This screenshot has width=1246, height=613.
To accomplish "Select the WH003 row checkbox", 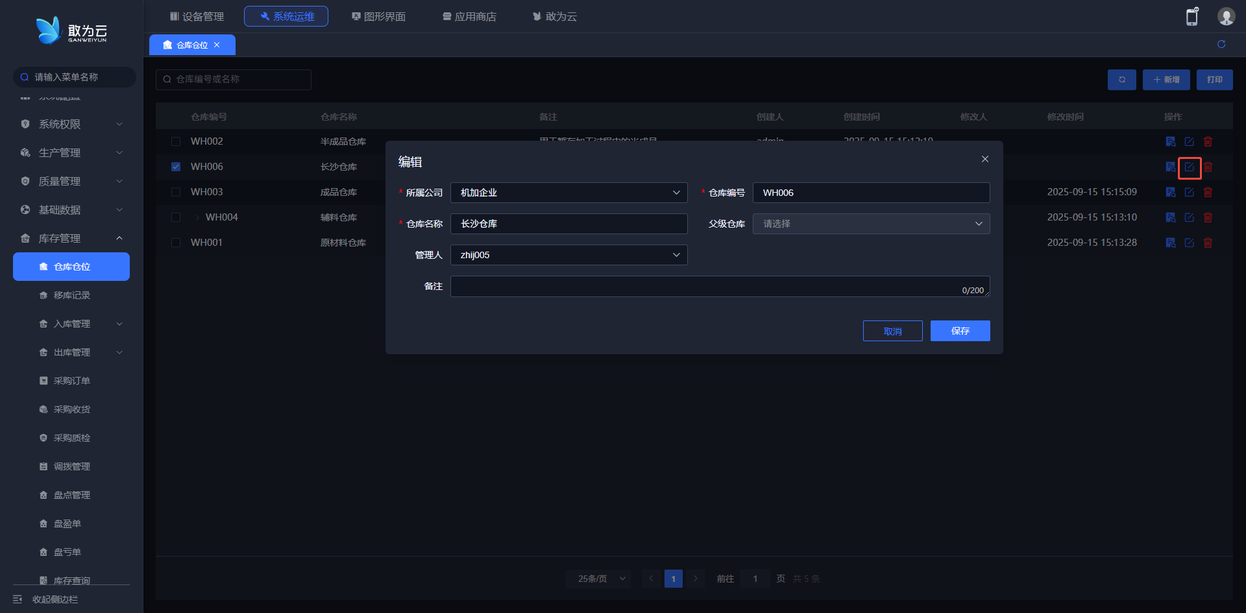I will (x=176, y=192).
